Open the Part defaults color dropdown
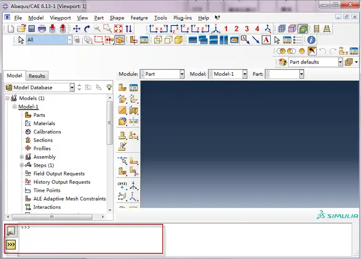 coord(316,62)
